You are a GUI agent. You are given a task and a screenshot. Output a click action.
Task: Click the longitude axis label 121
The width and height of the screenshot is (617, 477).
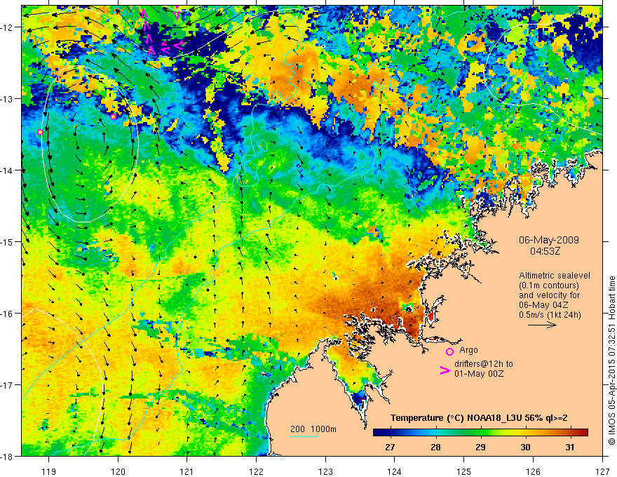pos(187,471)
